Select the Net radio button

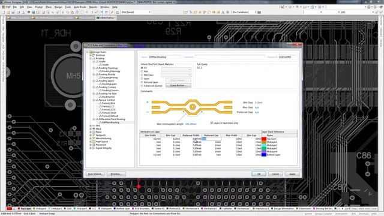point(142,71)
